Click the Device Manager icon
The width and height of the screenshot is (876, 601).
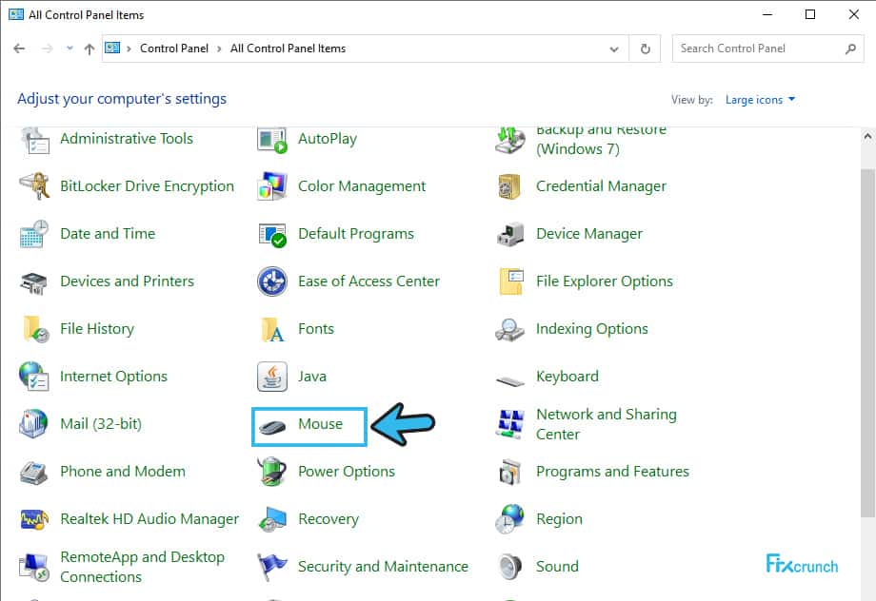click(x=509, y=234)
